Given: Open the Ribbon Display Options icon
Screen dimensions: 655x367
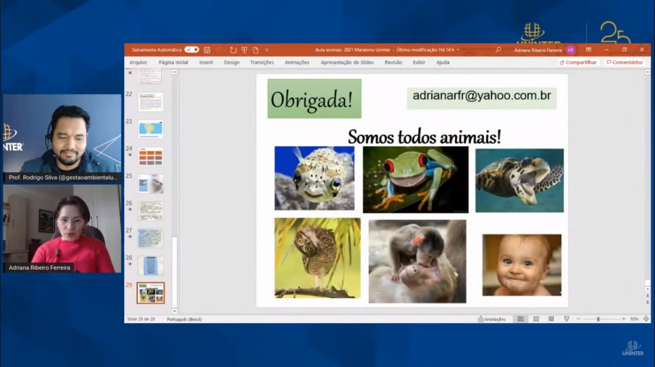Looking at the screenshot, I should 588,50.
